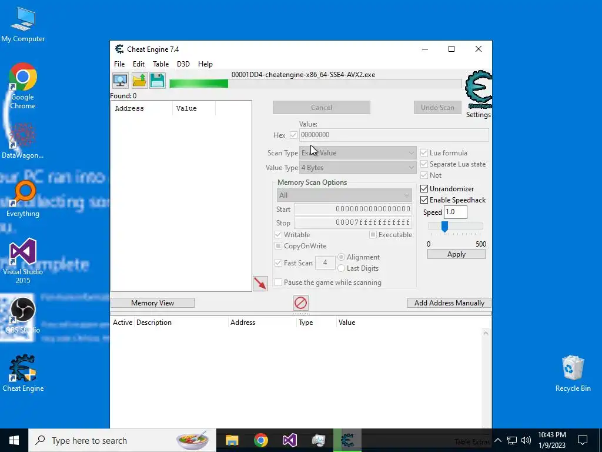
Task: Open the Help menu
Action: [205, 64]
